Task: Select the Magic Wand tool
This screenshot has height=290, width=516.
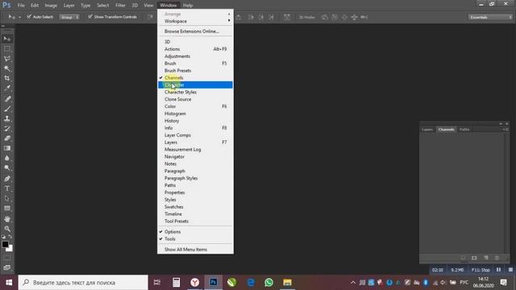Action: [x=7, y=68]
